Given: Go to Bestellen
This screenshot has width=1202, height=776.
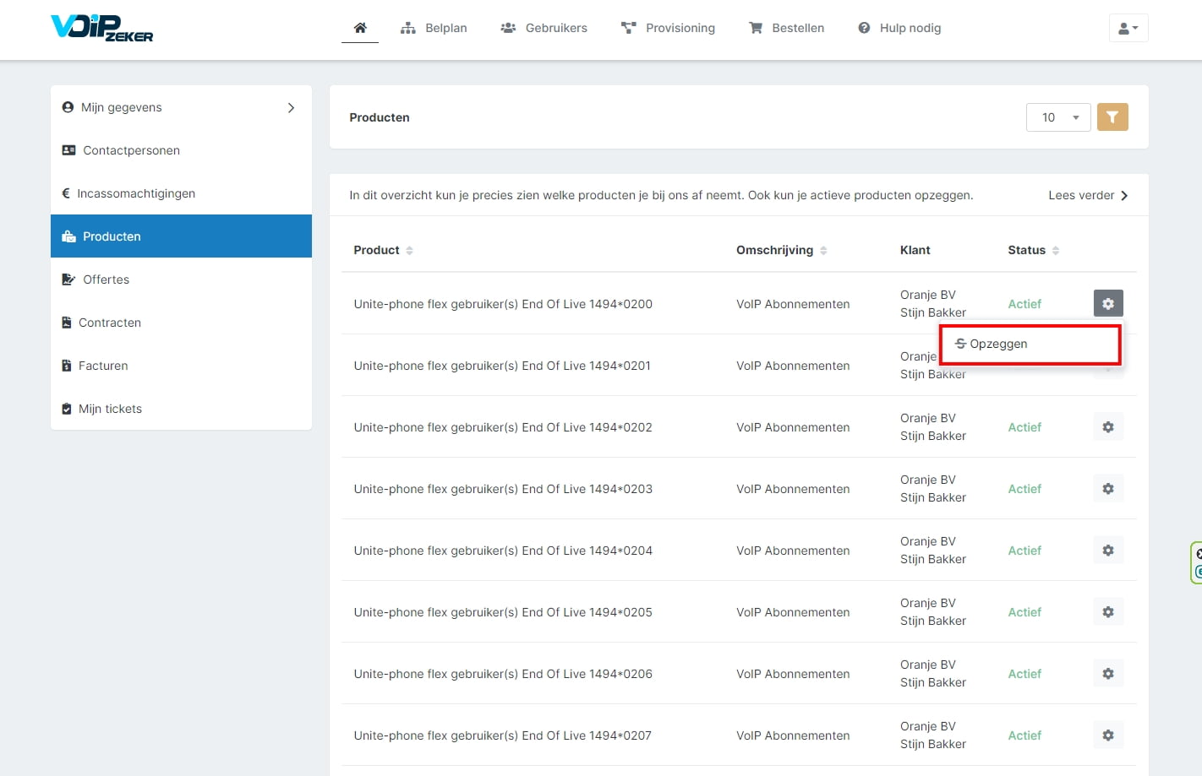Looking at the screenshot, I should click(x=786, y=28).
